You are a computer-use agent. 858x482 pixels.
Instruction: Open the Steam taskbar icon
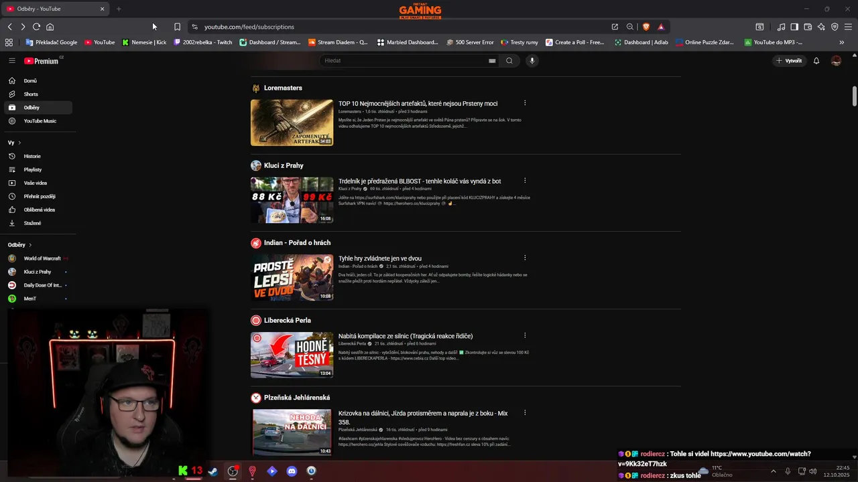tap(212, 471)
